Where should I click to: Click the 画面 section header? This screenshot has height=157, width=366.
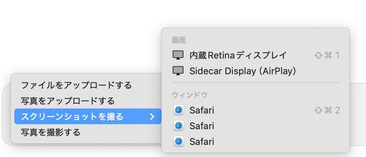(179, 40)
